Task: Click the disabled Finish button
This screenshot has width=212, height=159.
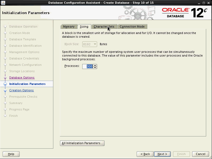Action: point(181,154)
